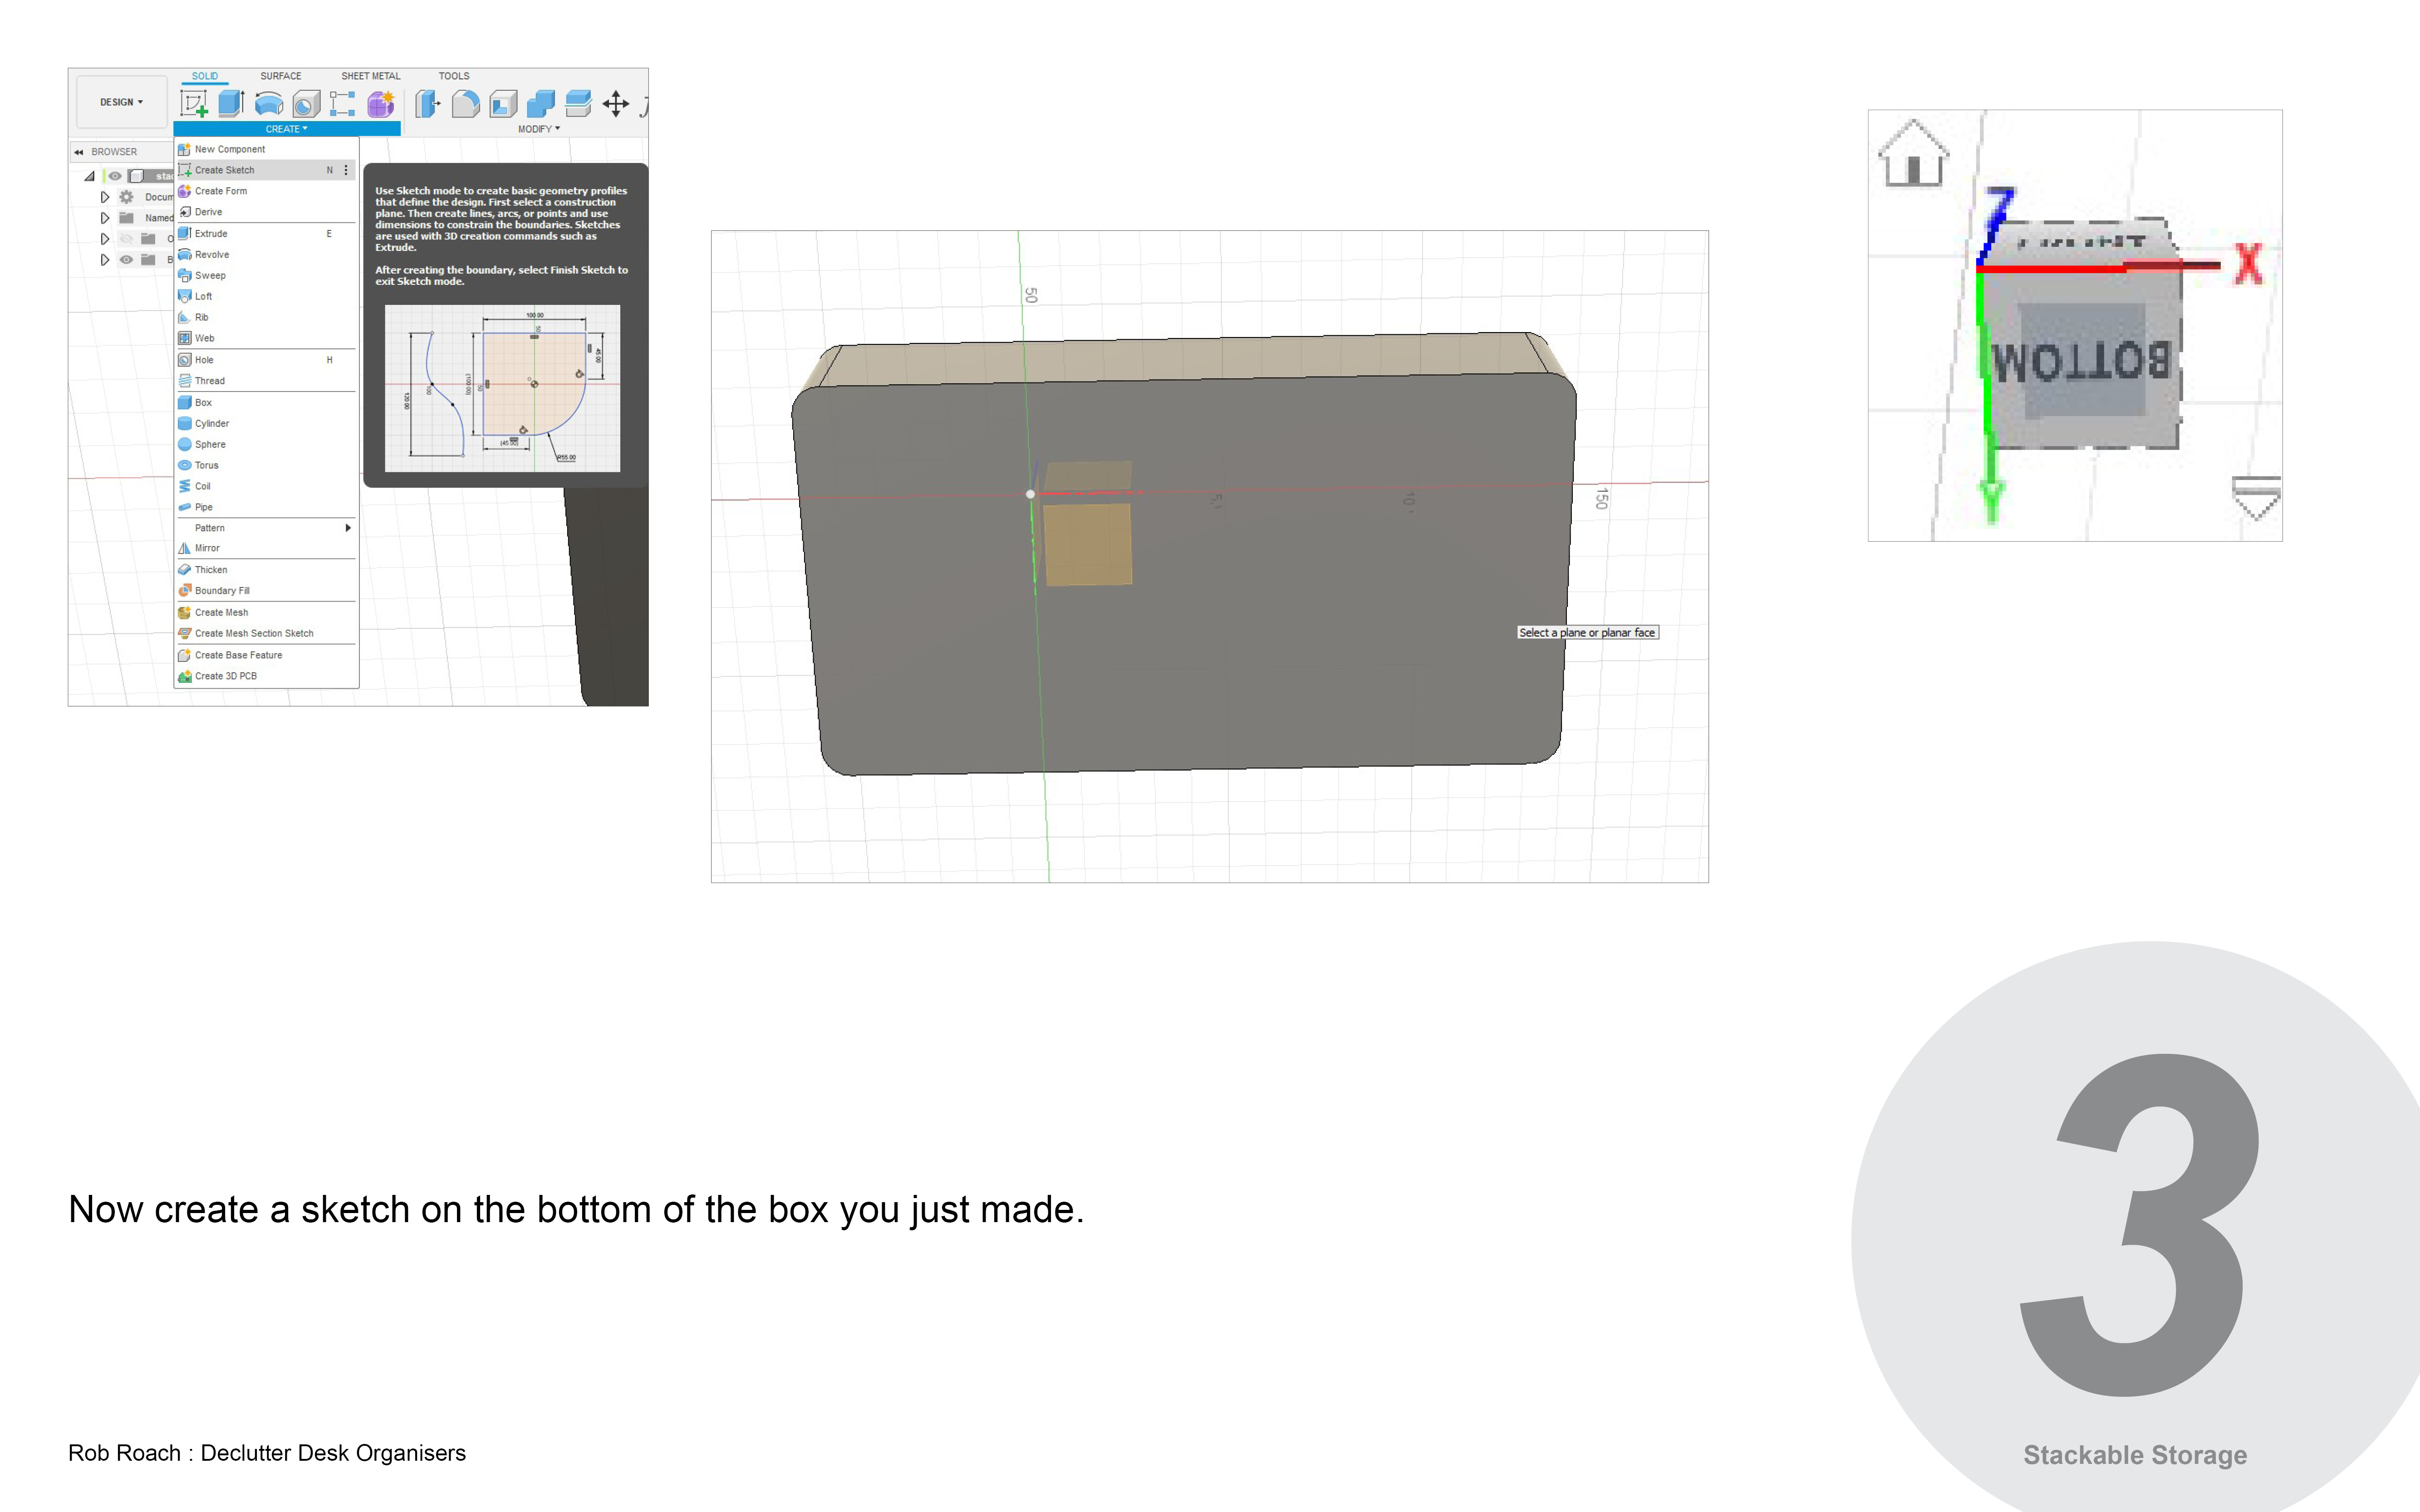Collapse the Browser panel with double arrows
The width and height of the screenshot is (2420, 1512).
click(x=79, y=152)
